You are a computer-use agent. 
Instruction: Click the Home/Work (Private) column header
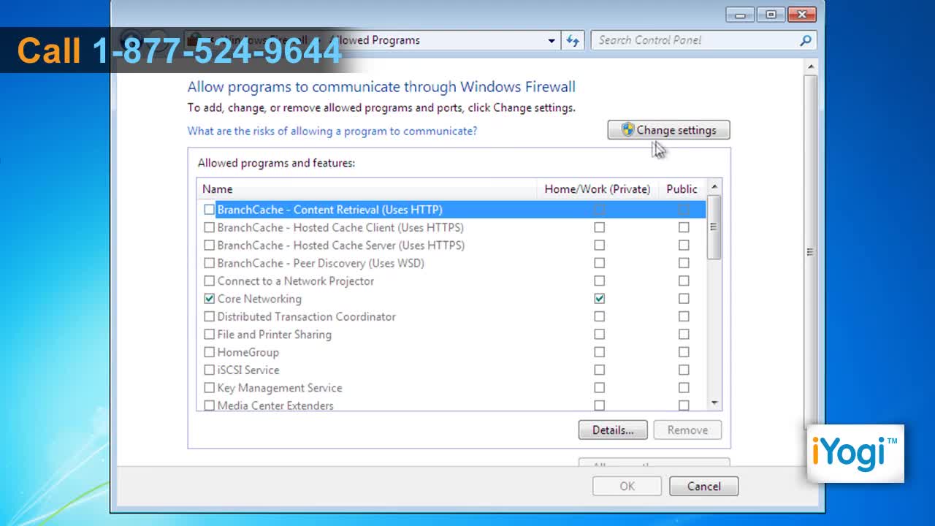point(597,189)
